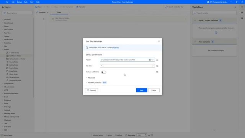Click the On error button
Image resolution: width=245 pixels, height=138 pixels.
coord(91,90)
